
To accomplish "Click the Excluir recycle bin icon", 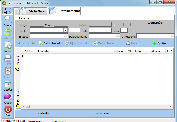I will [8, 71].
